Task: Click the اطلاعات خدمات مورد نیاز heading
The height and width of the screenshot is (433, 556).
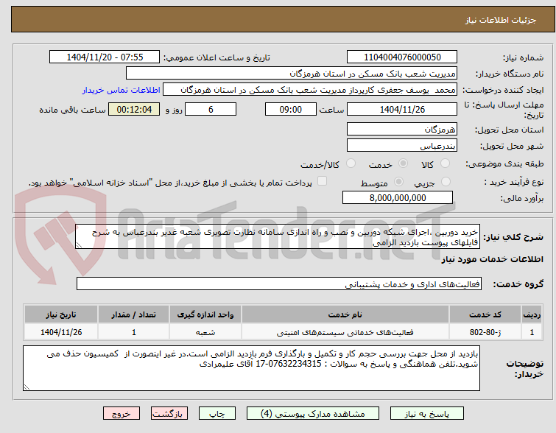Action: pos(492,259)
